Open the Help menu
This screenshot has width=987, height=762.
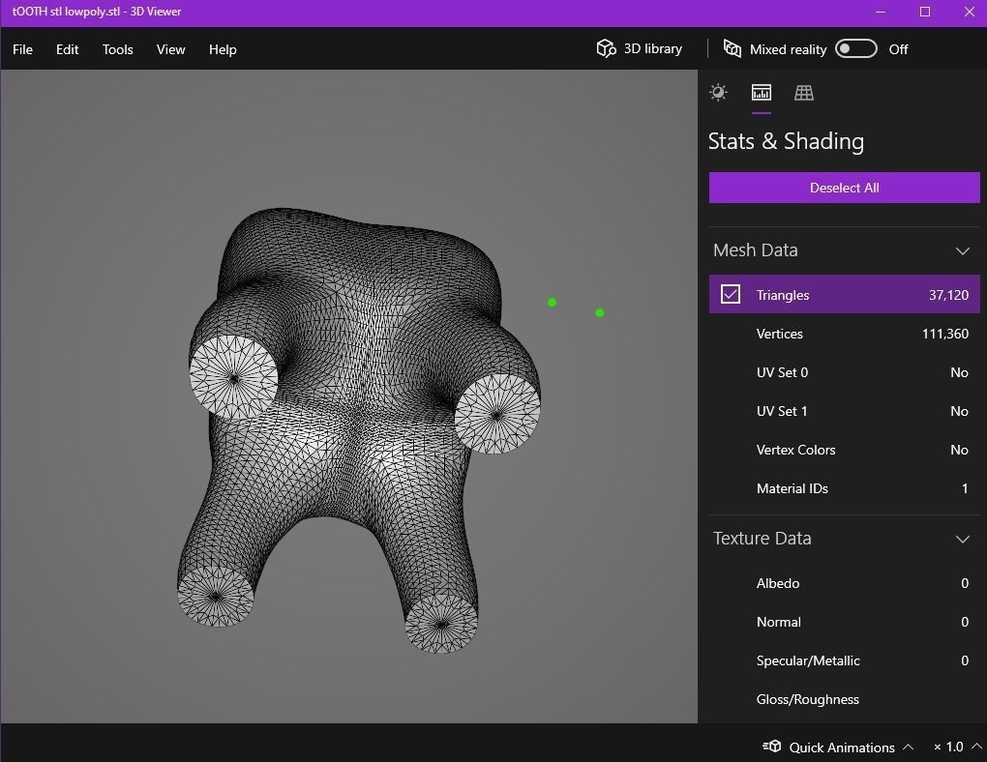click(x=223, y=49)
